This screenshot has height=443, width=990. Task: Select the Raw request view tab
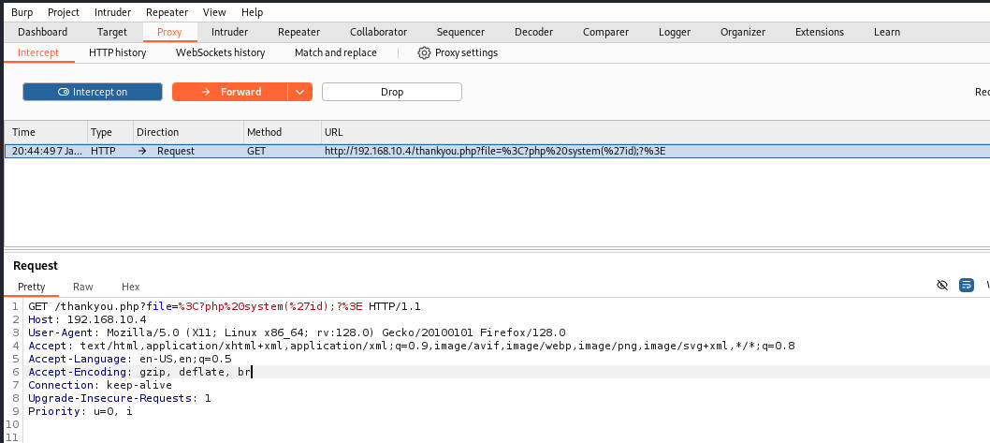click(x=82, y=287)
